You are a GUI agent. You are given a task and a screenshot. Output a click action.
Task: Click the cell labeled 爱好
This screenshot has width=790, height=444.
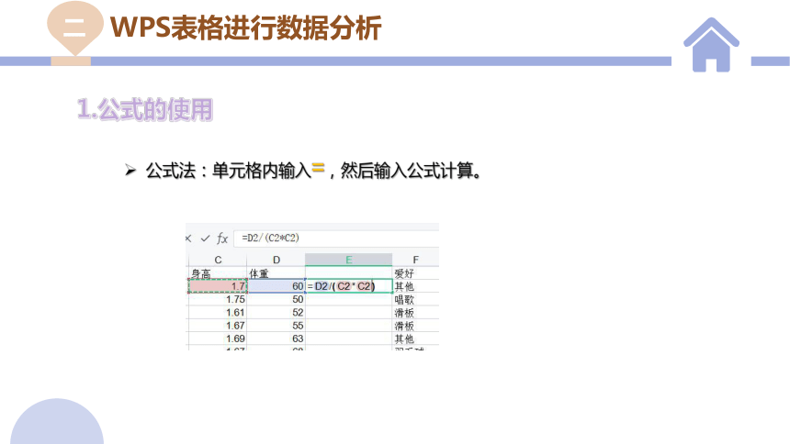click(x=415, y=273)
